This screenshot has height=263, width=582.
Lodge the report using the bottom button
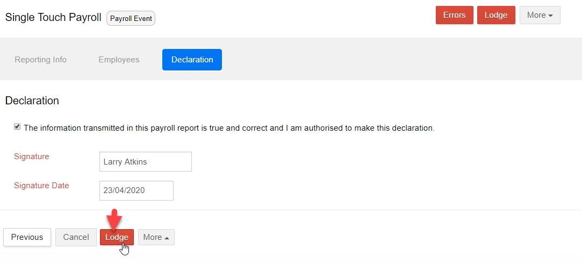pyautogui.click(x=117, y=237)
